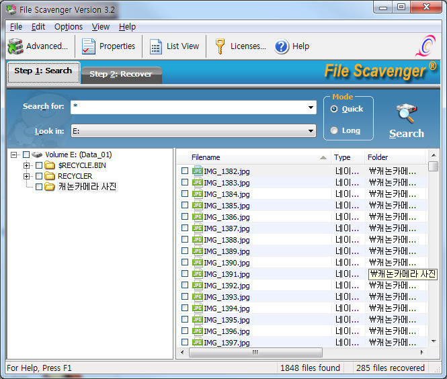Click the blue Help question mark icon
This screenshot has height=379, width=447.
pyautogui.click(x=282, y=46)
